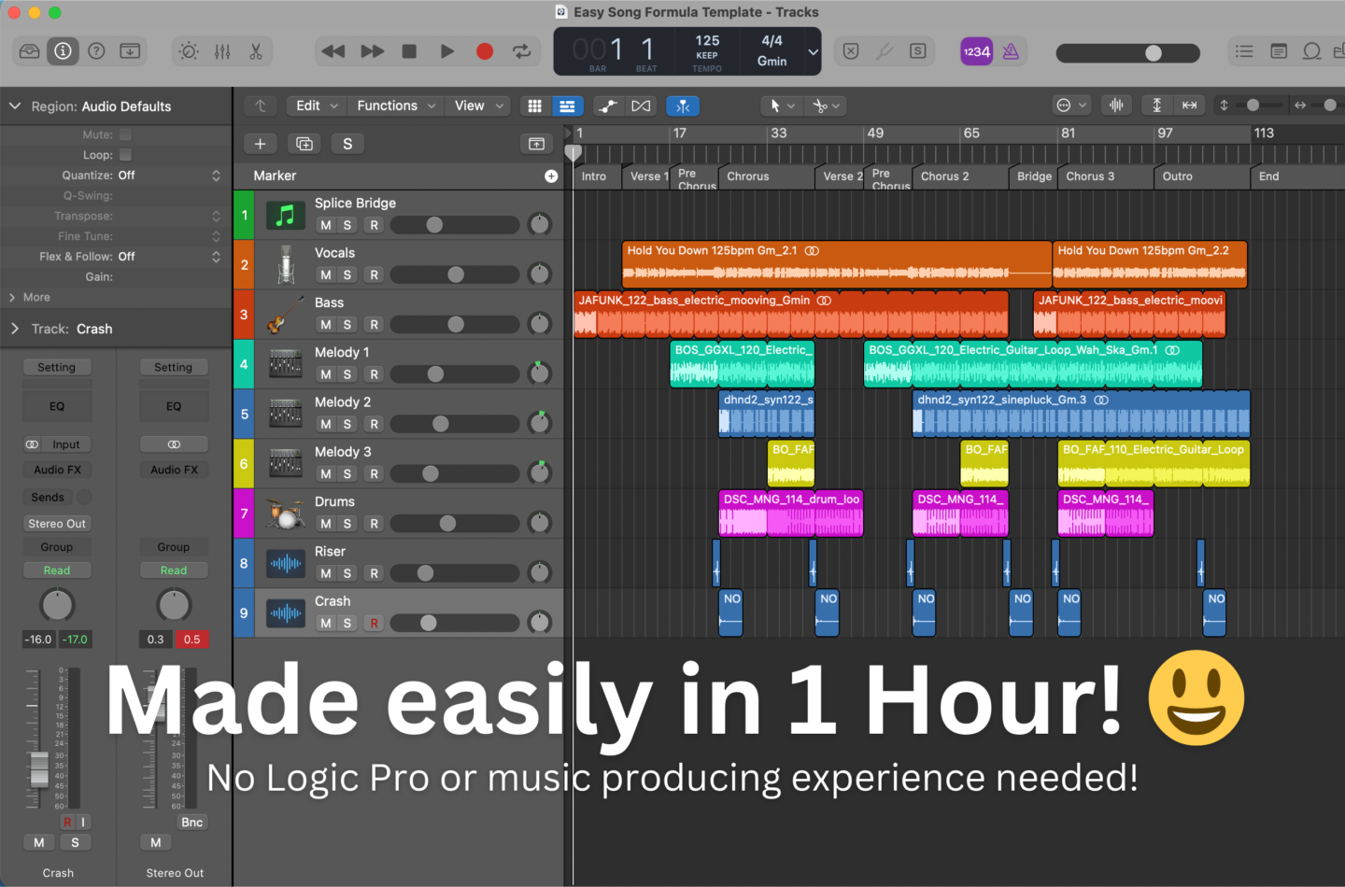1345x887 pixels.
Task: Toggle the Inspector info button
Action: click(63, 51)
